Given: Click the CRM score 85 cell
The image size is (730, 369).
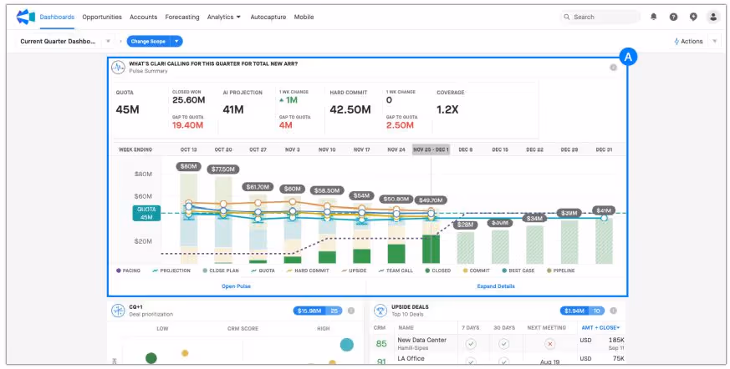Looking at the screenshot, I should [x=382, y=344].
